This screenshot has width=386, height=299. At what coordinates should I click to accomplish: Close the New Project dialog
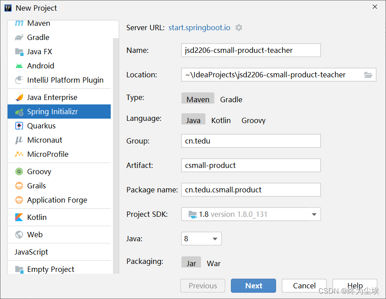(x=375, y=7)
